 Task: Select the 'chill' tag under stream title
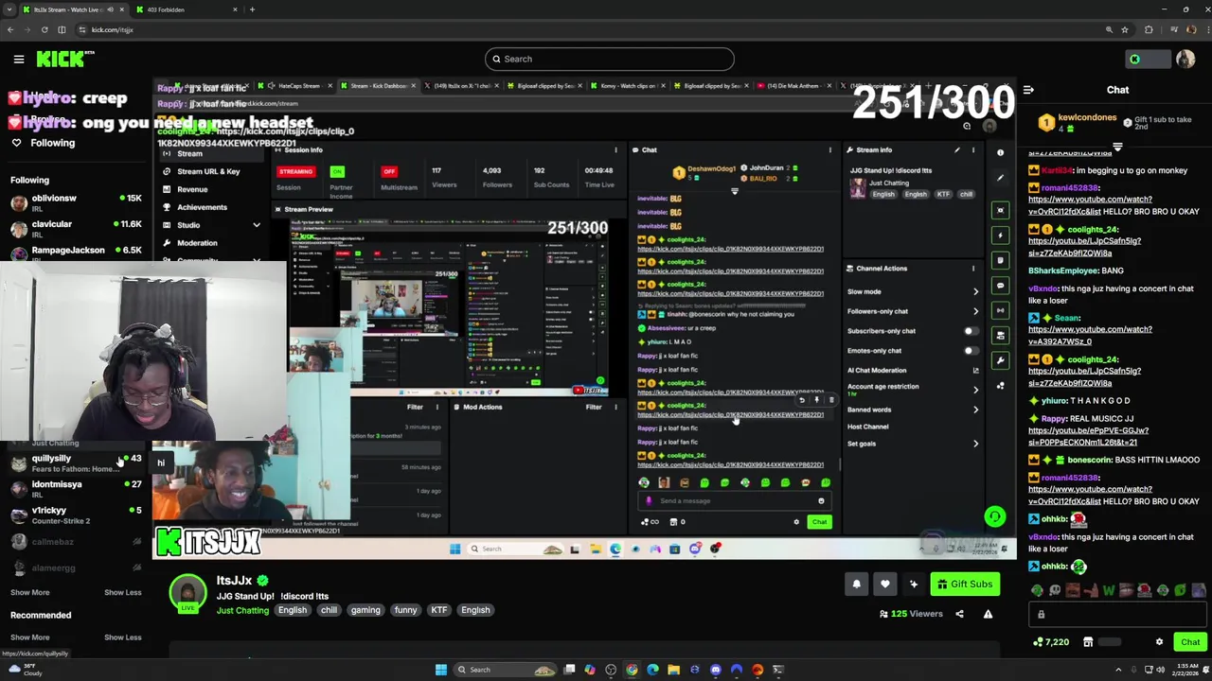(329, 610)
